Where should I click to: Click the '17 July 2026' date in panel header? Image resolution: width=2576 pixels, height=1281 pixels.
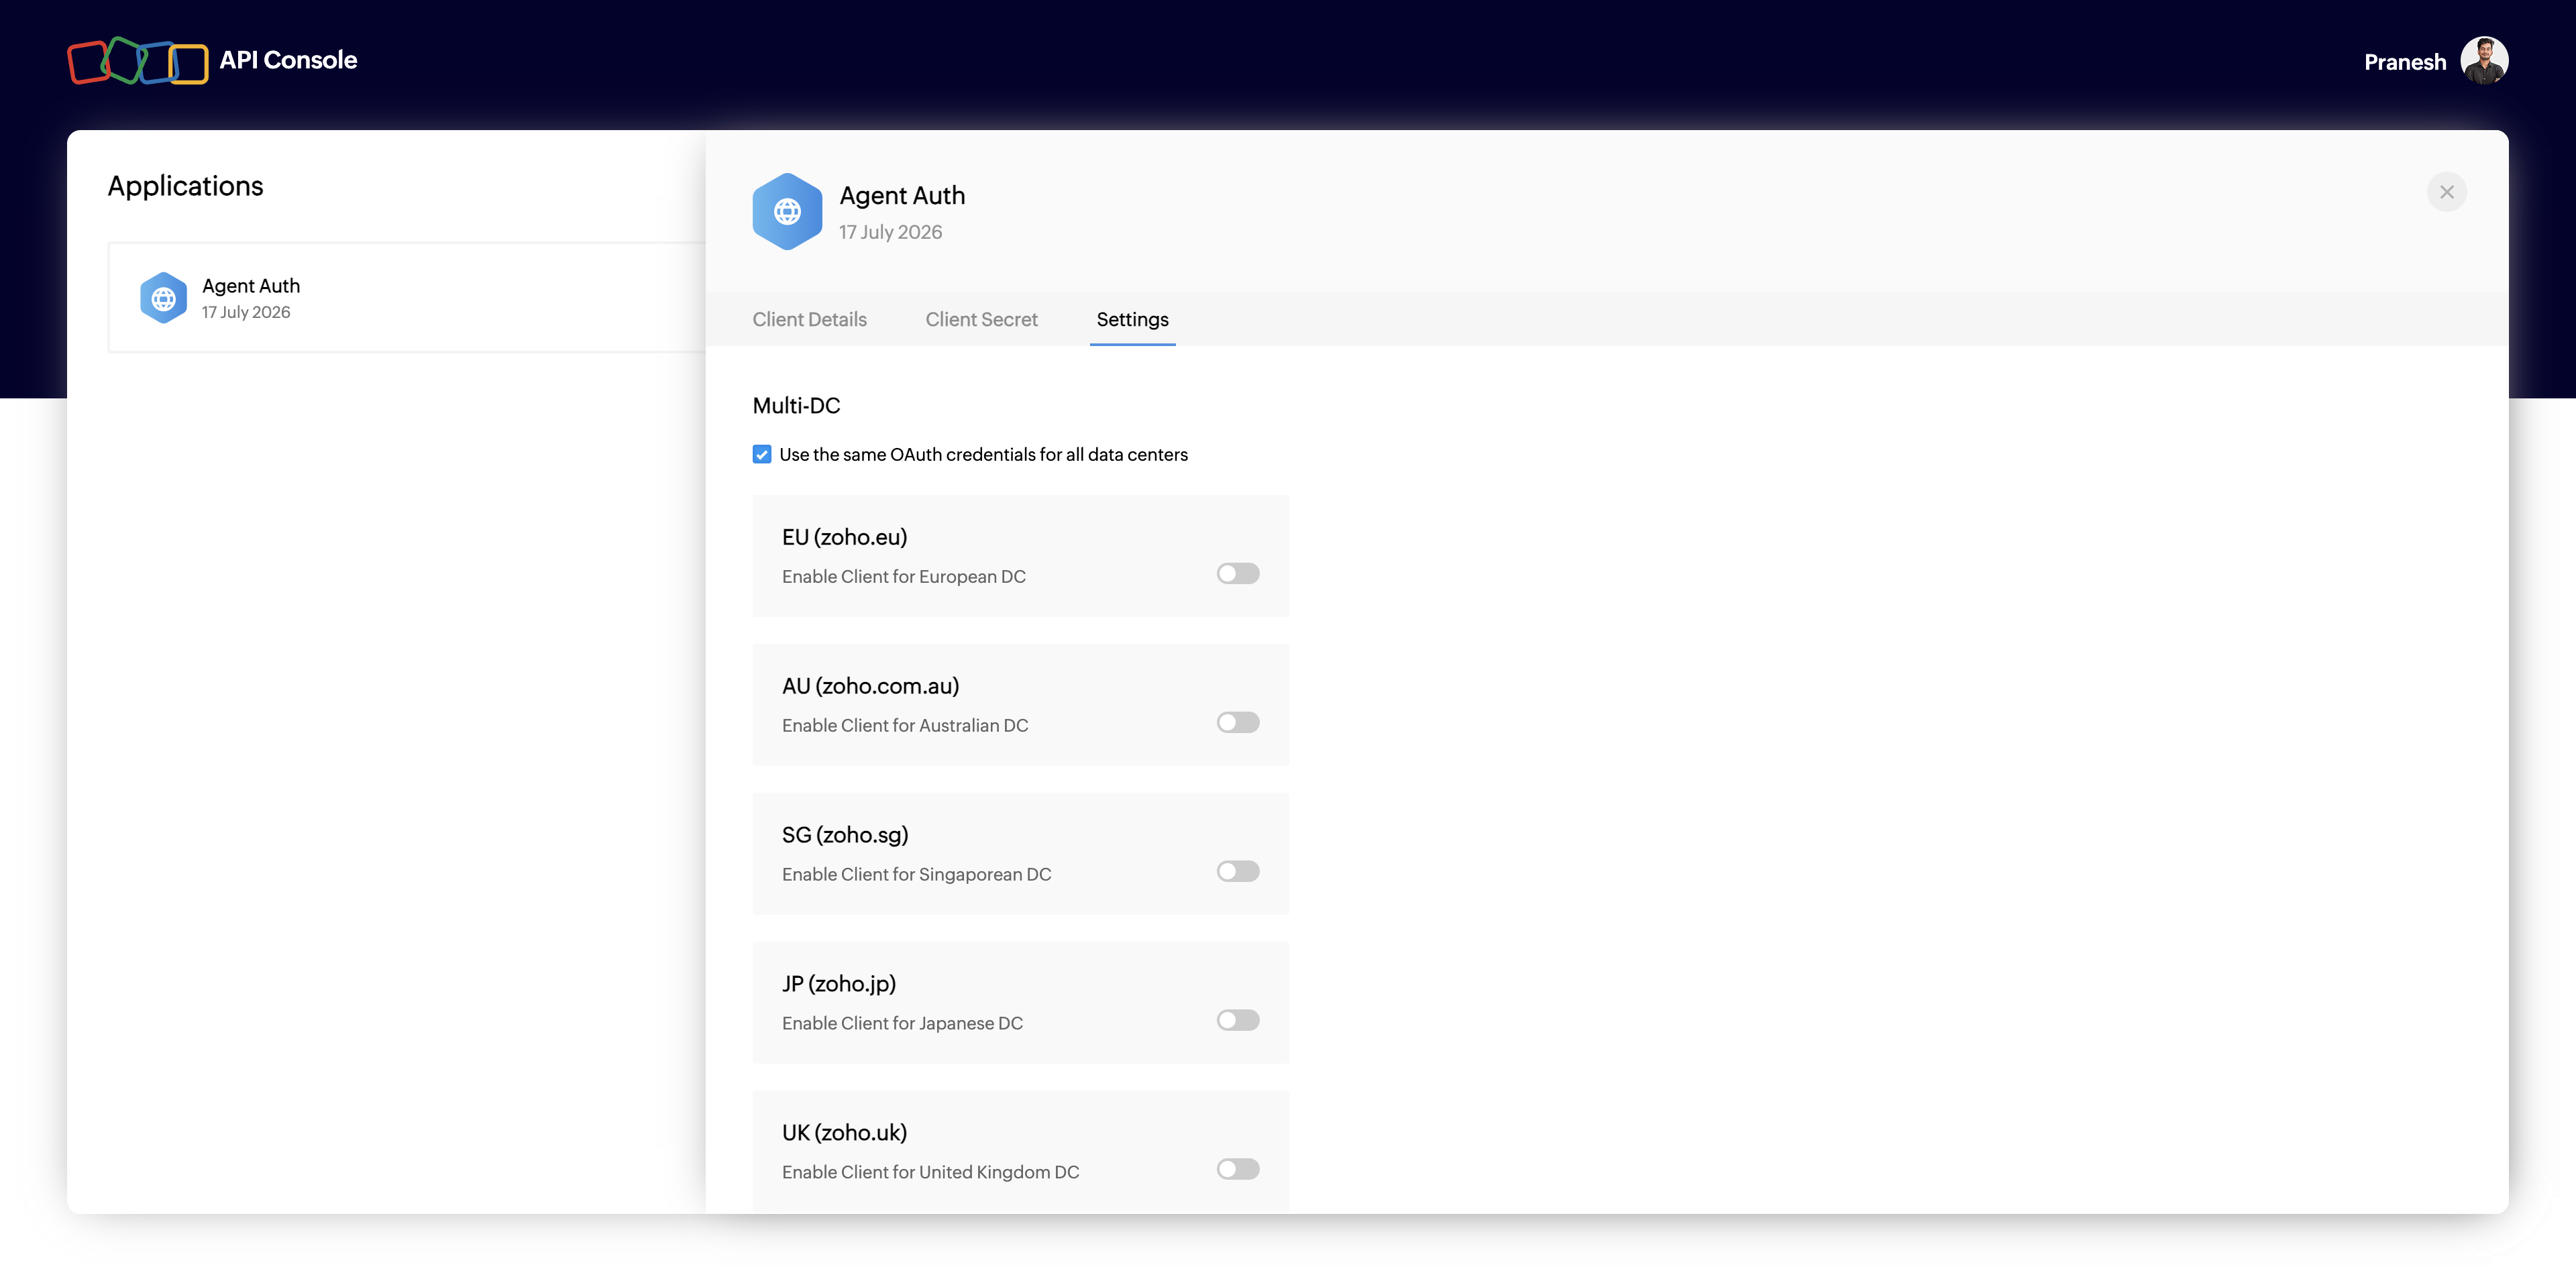[x=890, y=232]
